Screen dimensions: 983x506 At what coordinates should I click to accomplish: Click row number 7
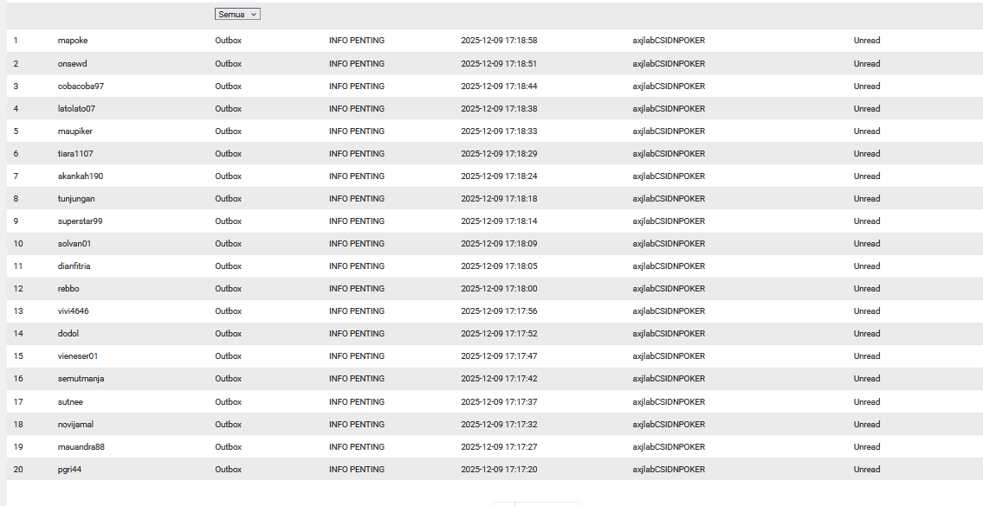click(x=16, y=176)
